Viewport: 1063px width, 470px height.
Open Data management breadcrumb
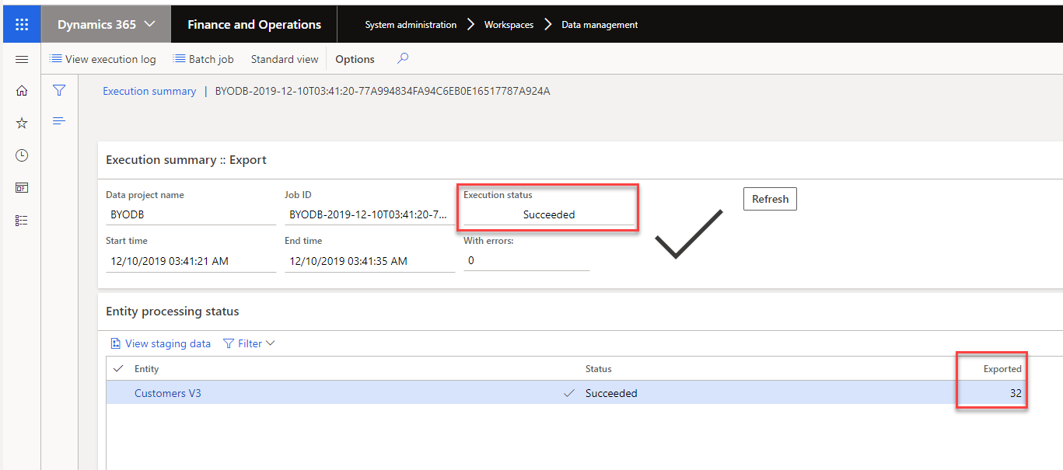tap(600, 25)
